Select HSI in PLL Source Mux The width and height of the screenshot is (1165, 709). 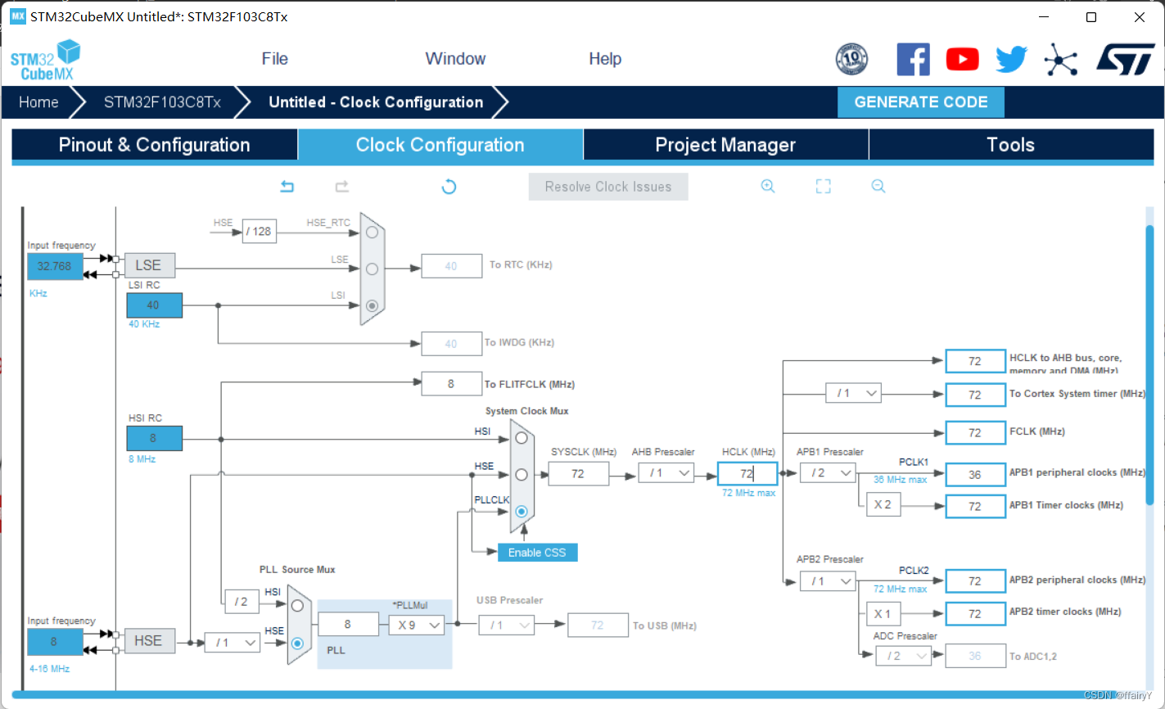click(297, 606)
